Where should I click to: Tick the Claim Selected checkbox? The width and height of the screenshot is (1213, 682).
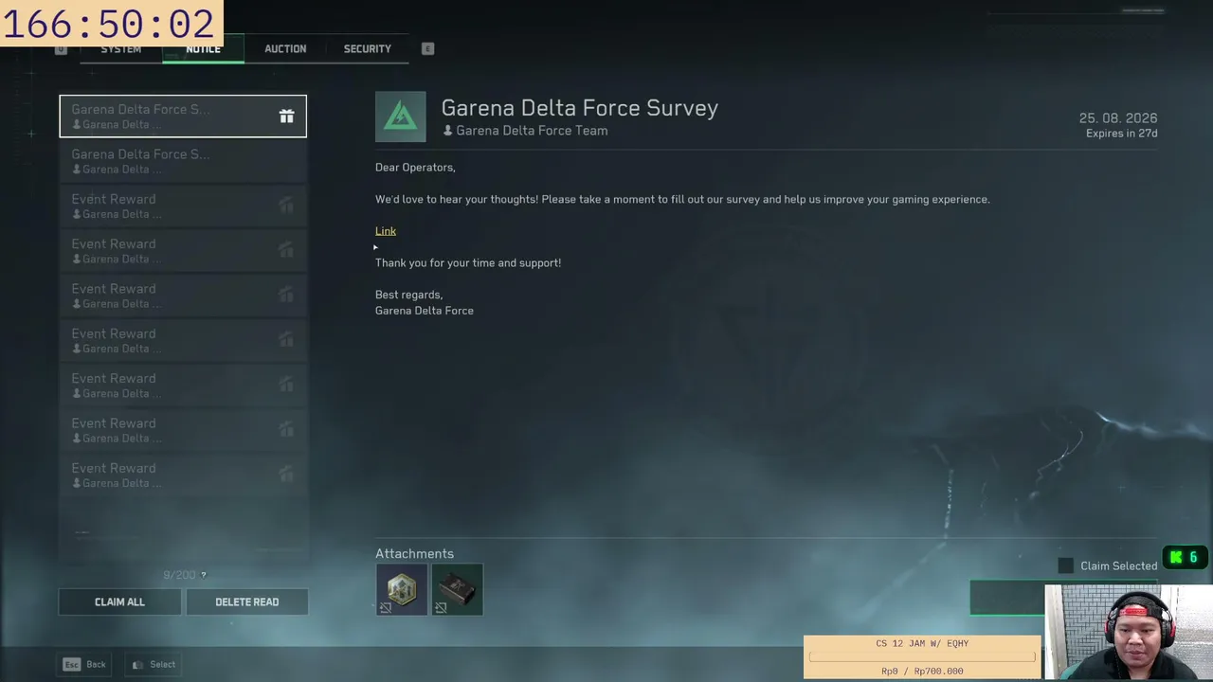click(1065, 565)
